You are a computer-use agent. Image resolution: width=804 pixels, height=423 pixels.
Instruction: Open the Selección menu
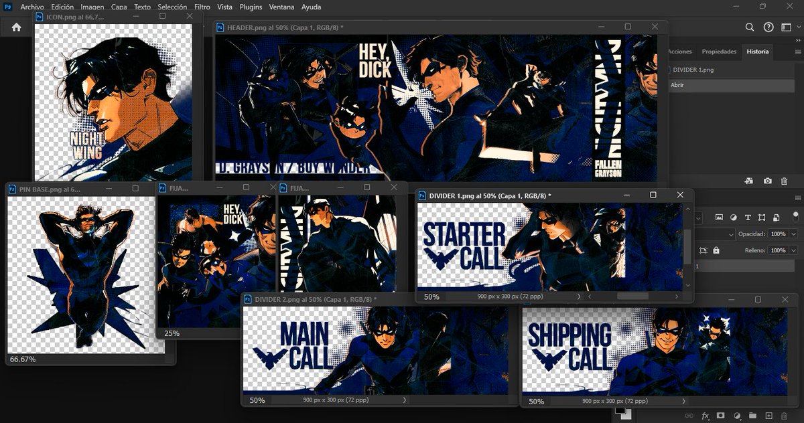click(x=172, y=7)
